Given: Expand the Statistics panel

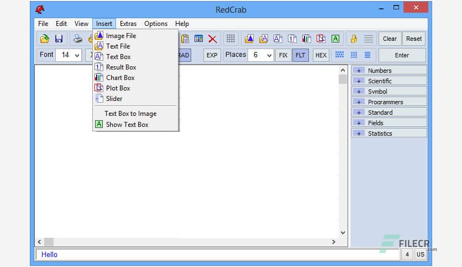Looking at the screenshot, I should coord(359,133).
